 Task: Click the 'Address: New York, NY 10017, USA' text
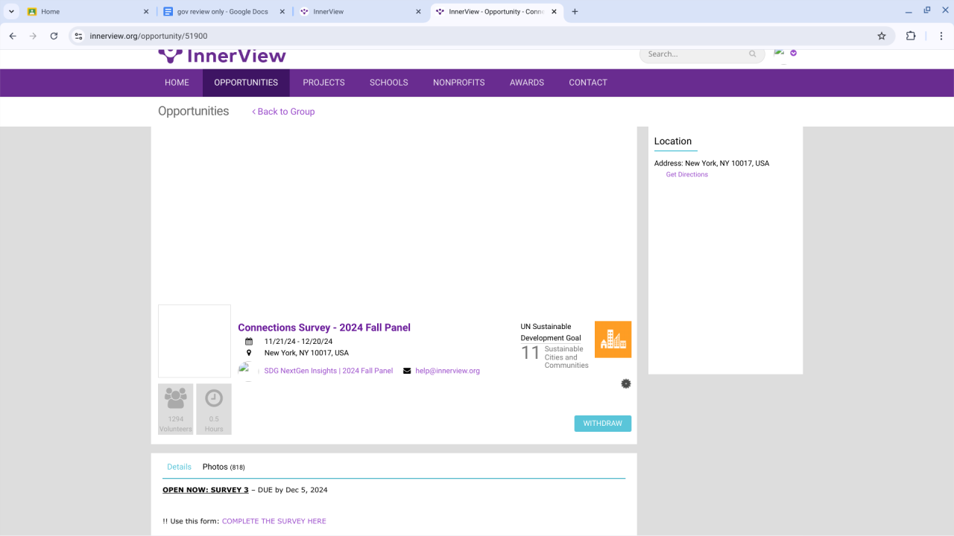tap(712, 163)
